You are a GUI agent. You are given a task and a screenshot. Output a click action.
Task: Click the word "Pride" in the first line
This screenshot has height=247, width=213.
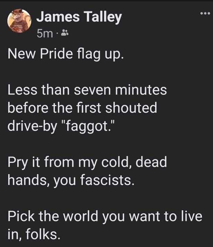(56, 54)
